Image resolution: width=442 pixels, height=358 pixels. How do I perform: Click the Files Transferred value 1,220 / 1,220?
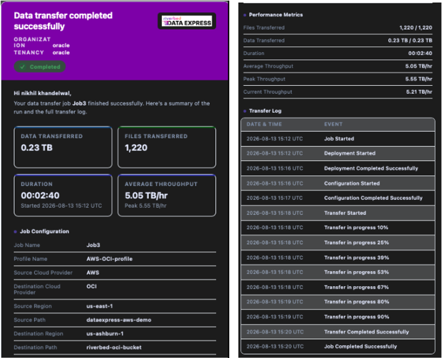coord(416,28)
